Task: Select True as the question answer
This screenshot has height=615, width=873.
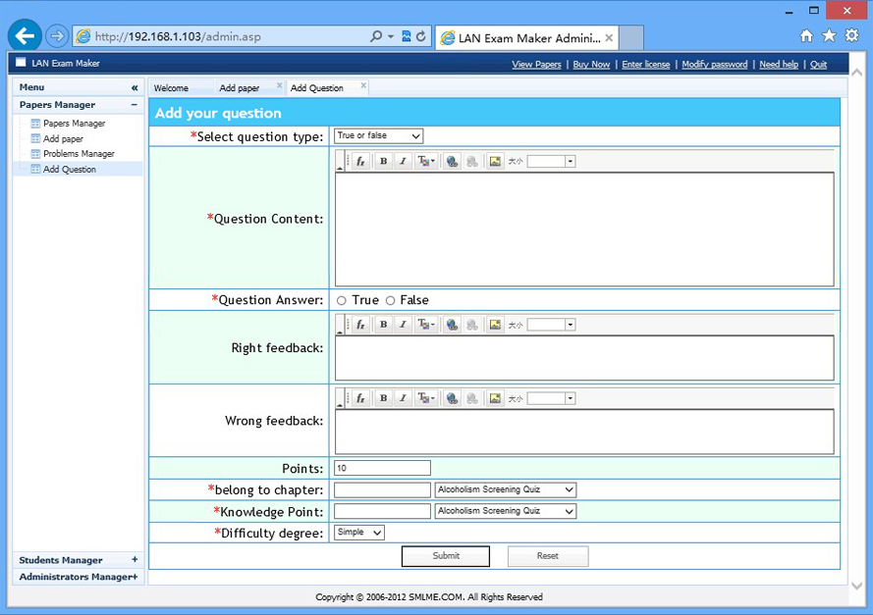Action: pos(342,300)
